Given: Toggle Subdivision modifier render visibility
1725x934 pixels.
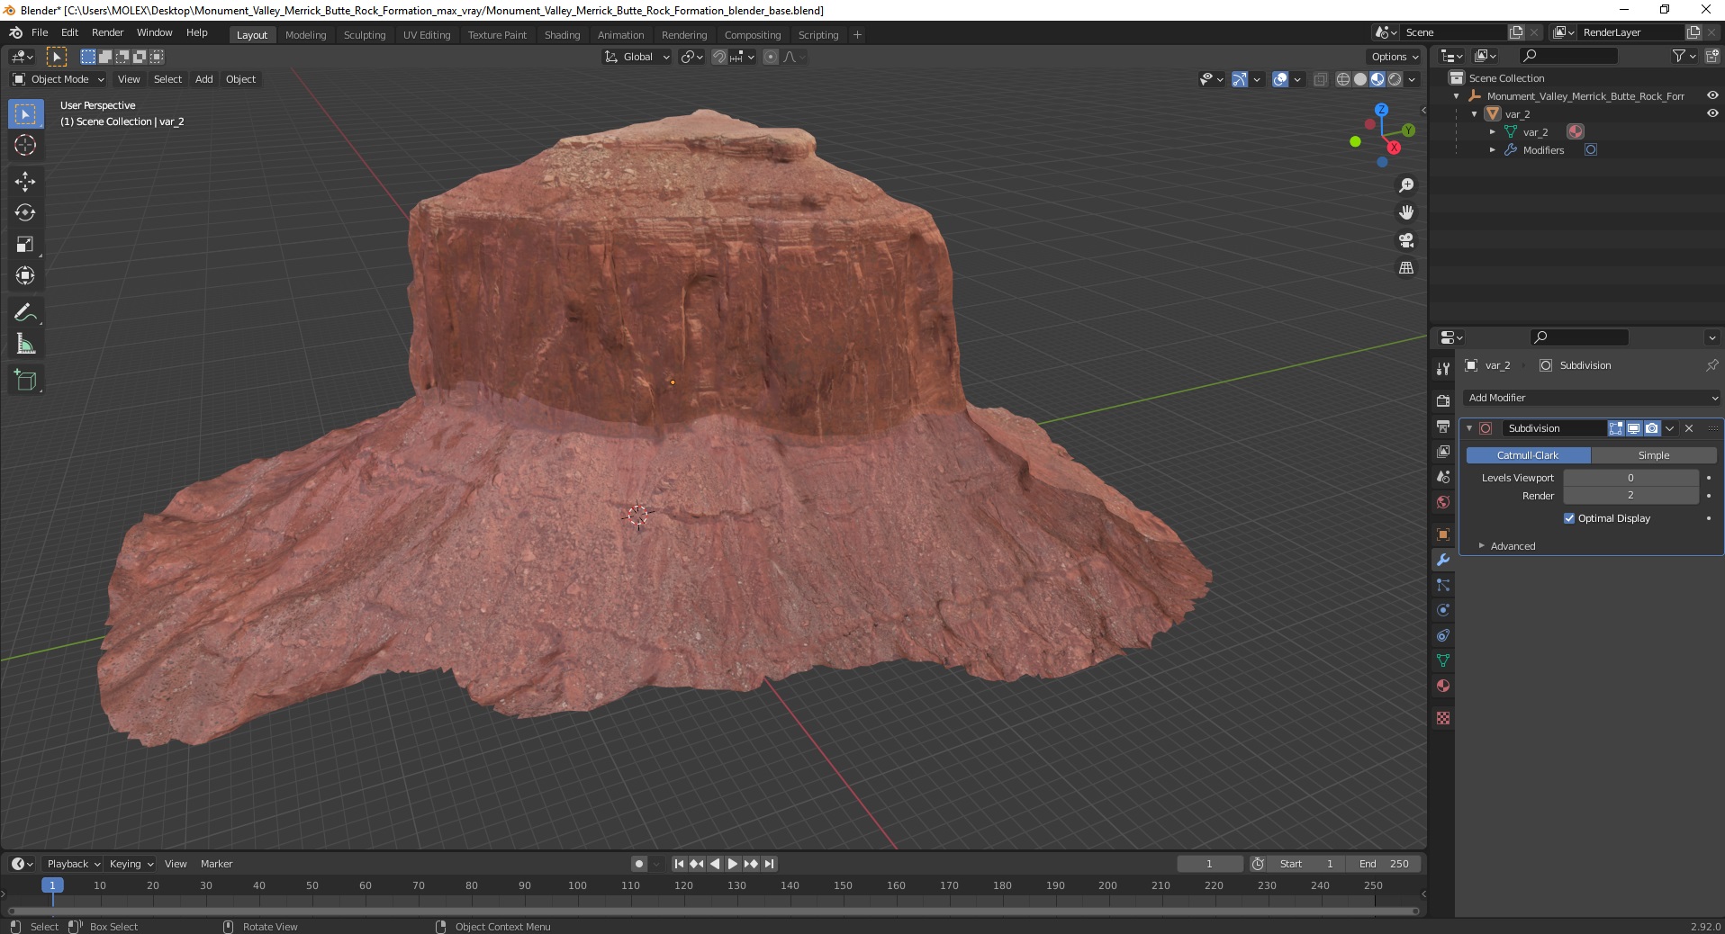Looking at the screenshot, I should 1651,428.
